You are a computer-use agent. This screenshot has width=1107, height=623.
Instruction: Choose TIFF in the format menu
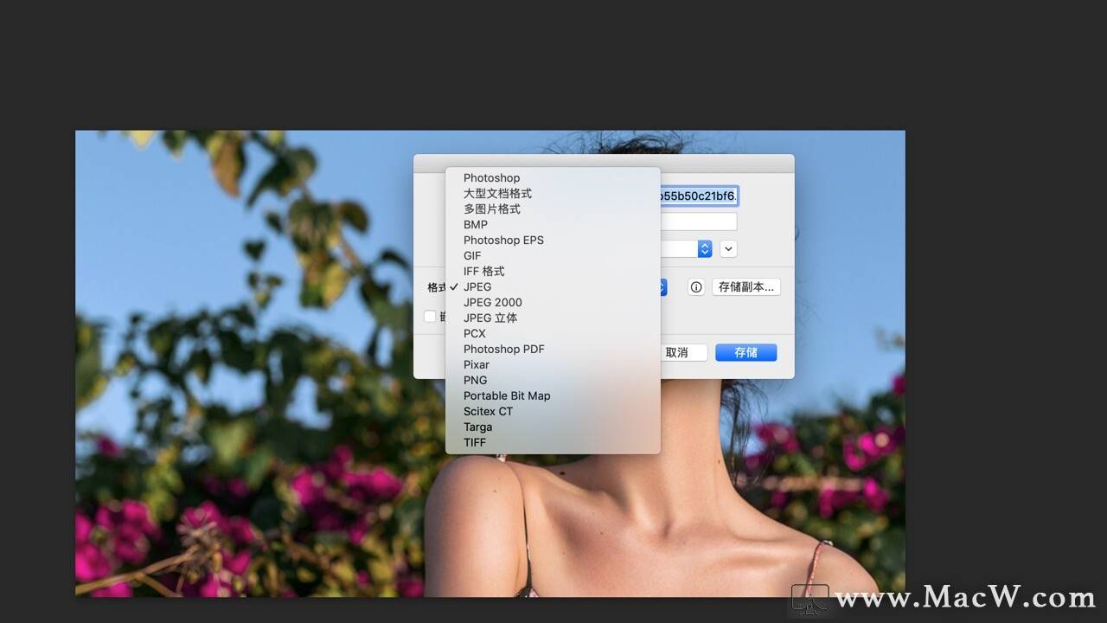474,443
